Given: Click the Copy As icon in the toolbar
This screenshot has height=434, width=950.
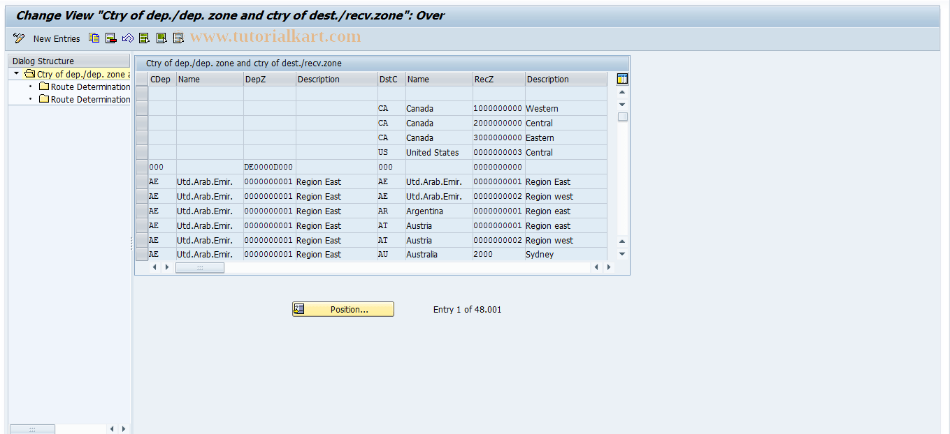Looking at the screenshot, I should (x=94, y=38).
